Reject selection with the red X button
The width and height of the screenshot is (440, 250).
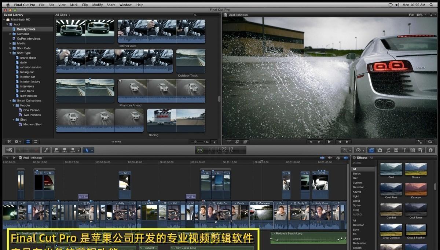click(36, 150)
